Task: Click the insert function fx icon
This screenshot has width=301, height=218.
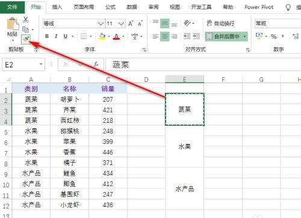Action: pos(96,64)
